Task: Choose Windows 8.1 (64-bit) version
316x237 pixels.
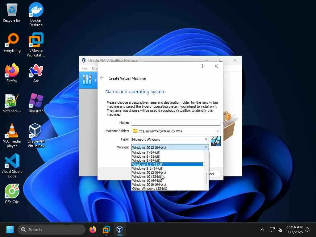Action: pos(167,168)
